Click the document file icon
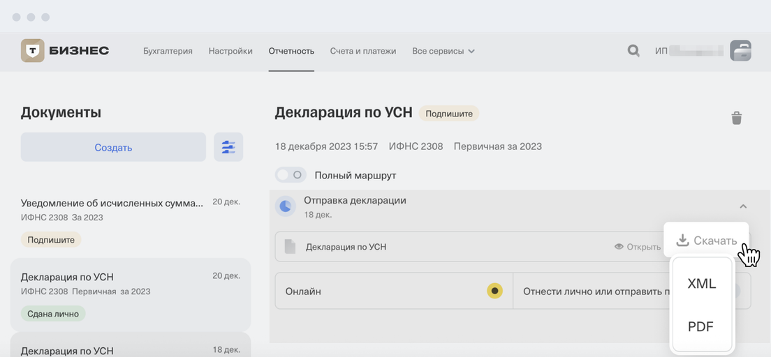This screenshot has width=771, height=357. point(291,247)
